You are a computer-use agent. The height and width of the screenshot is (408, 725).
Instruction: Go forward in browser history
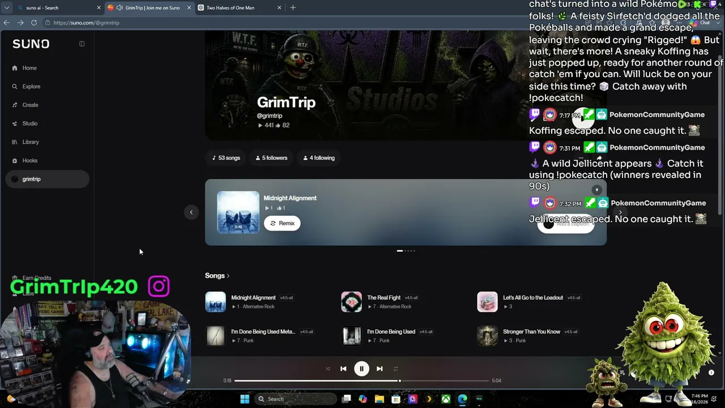click(x=20, y=23)
